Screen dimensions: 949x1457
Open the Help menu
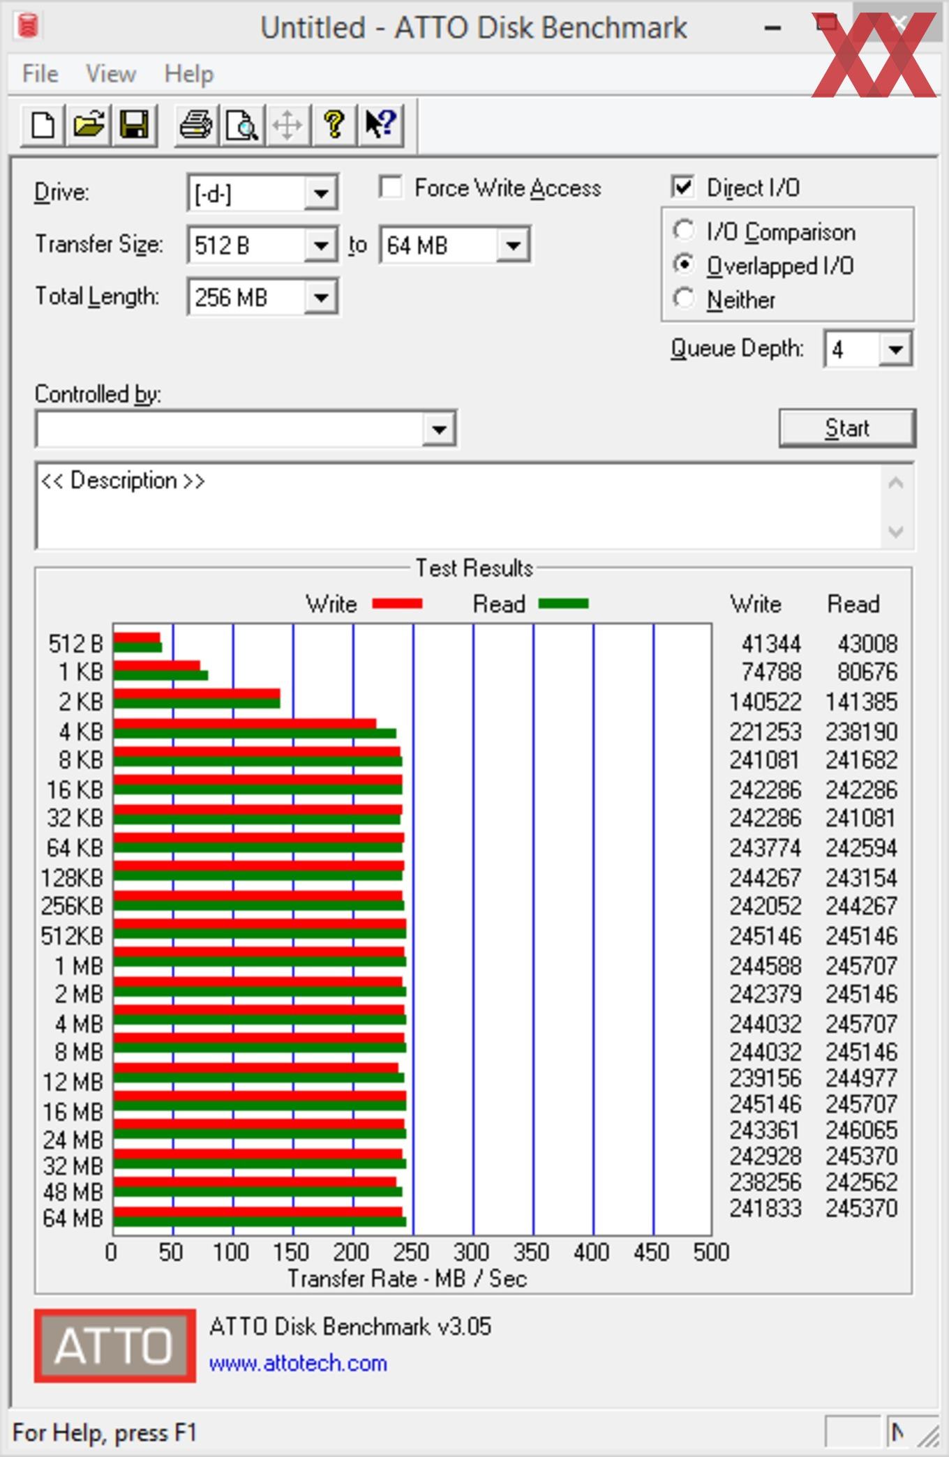click(189, 74)
